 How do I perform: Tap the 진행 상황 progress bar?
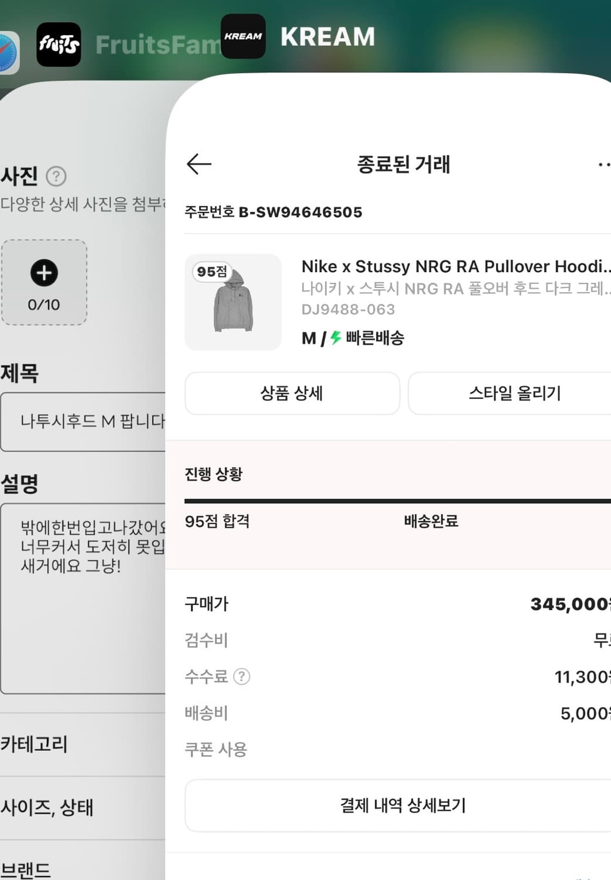[397, 501]
